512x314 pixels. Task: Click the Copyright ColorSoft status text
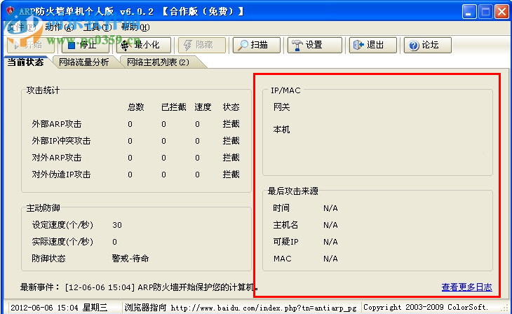pos(426,308)
